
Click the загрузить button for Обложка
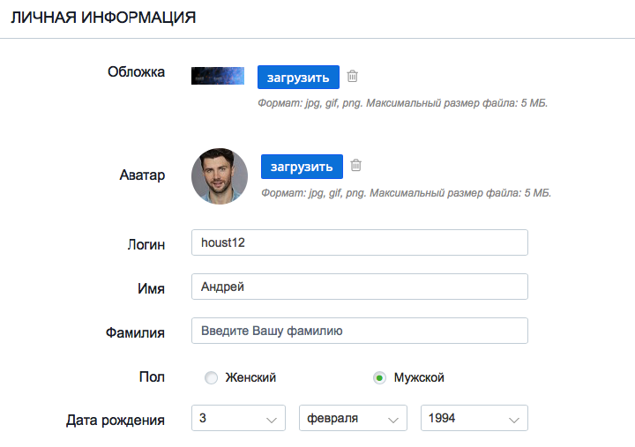pyautogui.click(x=298, y=77)
